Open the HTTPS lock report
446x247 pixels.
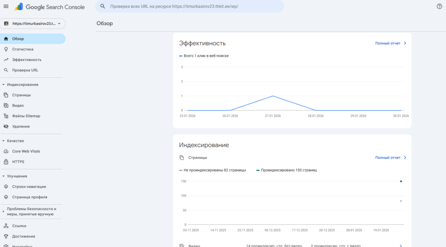18,162
